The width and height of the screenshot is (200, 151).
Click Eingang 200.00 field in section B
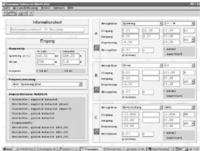pyautogui.click(x=171, y=73)
